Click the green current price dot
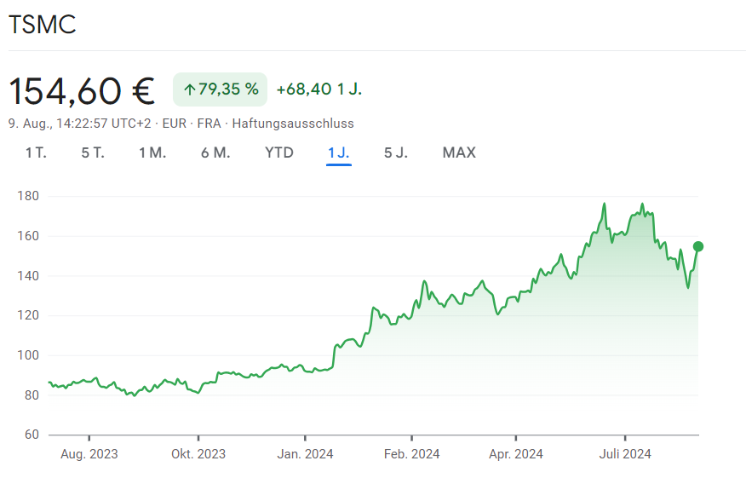This screenshot has height=478, width=746. (698, 246)
